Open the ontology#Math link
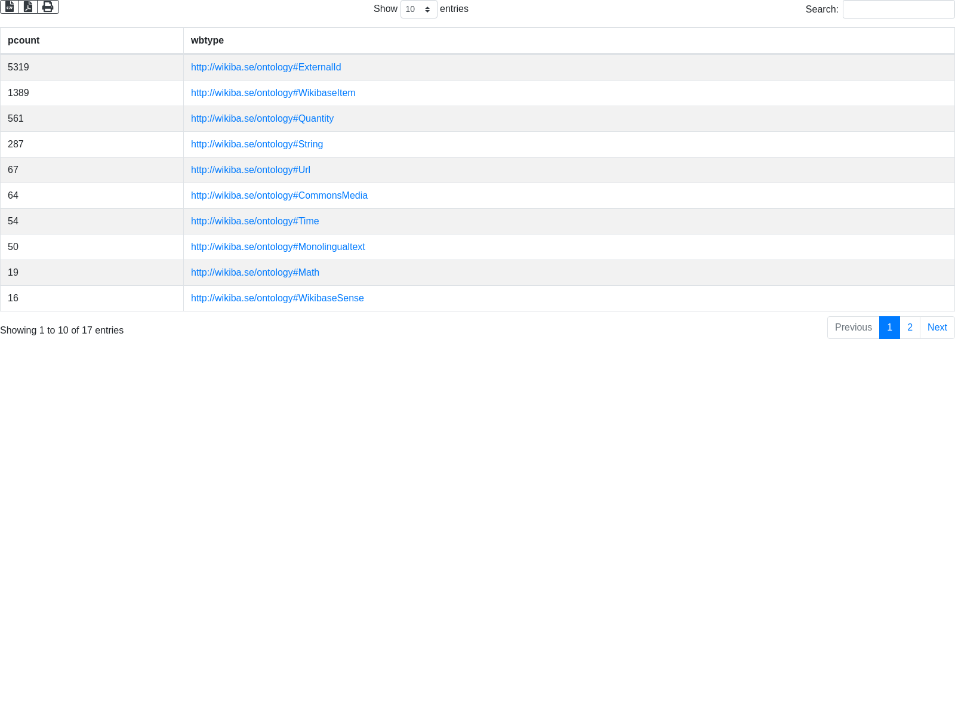 (x=255, y=273)
